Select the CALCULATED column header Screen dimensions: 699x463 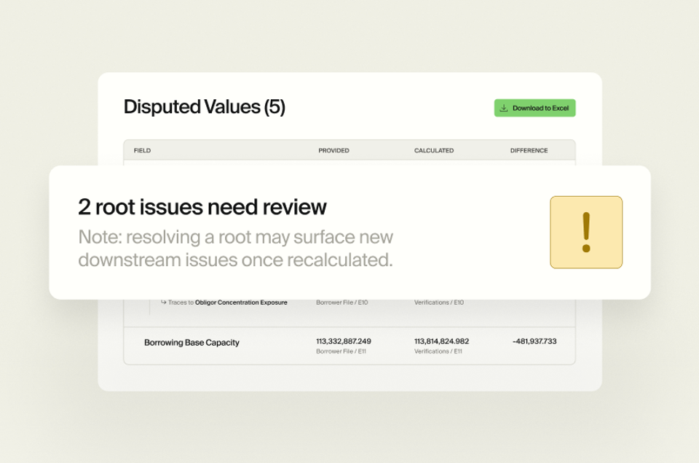[x=434, y=150]
